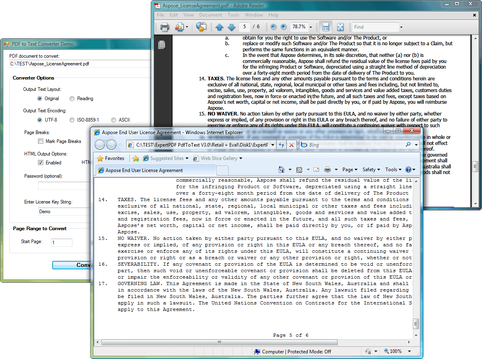
Task: Click the Start Page input field
Action: 61,242
